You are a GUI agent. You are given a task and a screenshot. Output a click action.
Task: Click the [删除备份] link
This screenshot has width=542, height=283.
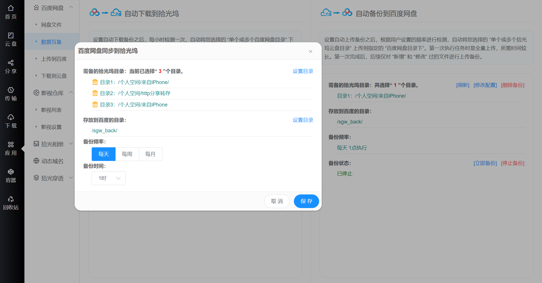(513, 85)
